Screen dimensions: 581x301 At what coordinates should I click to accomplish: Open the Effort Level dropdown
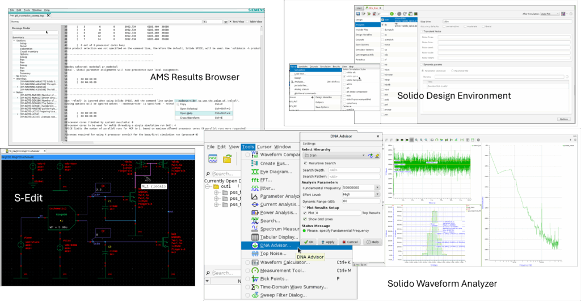coord(377,194)
